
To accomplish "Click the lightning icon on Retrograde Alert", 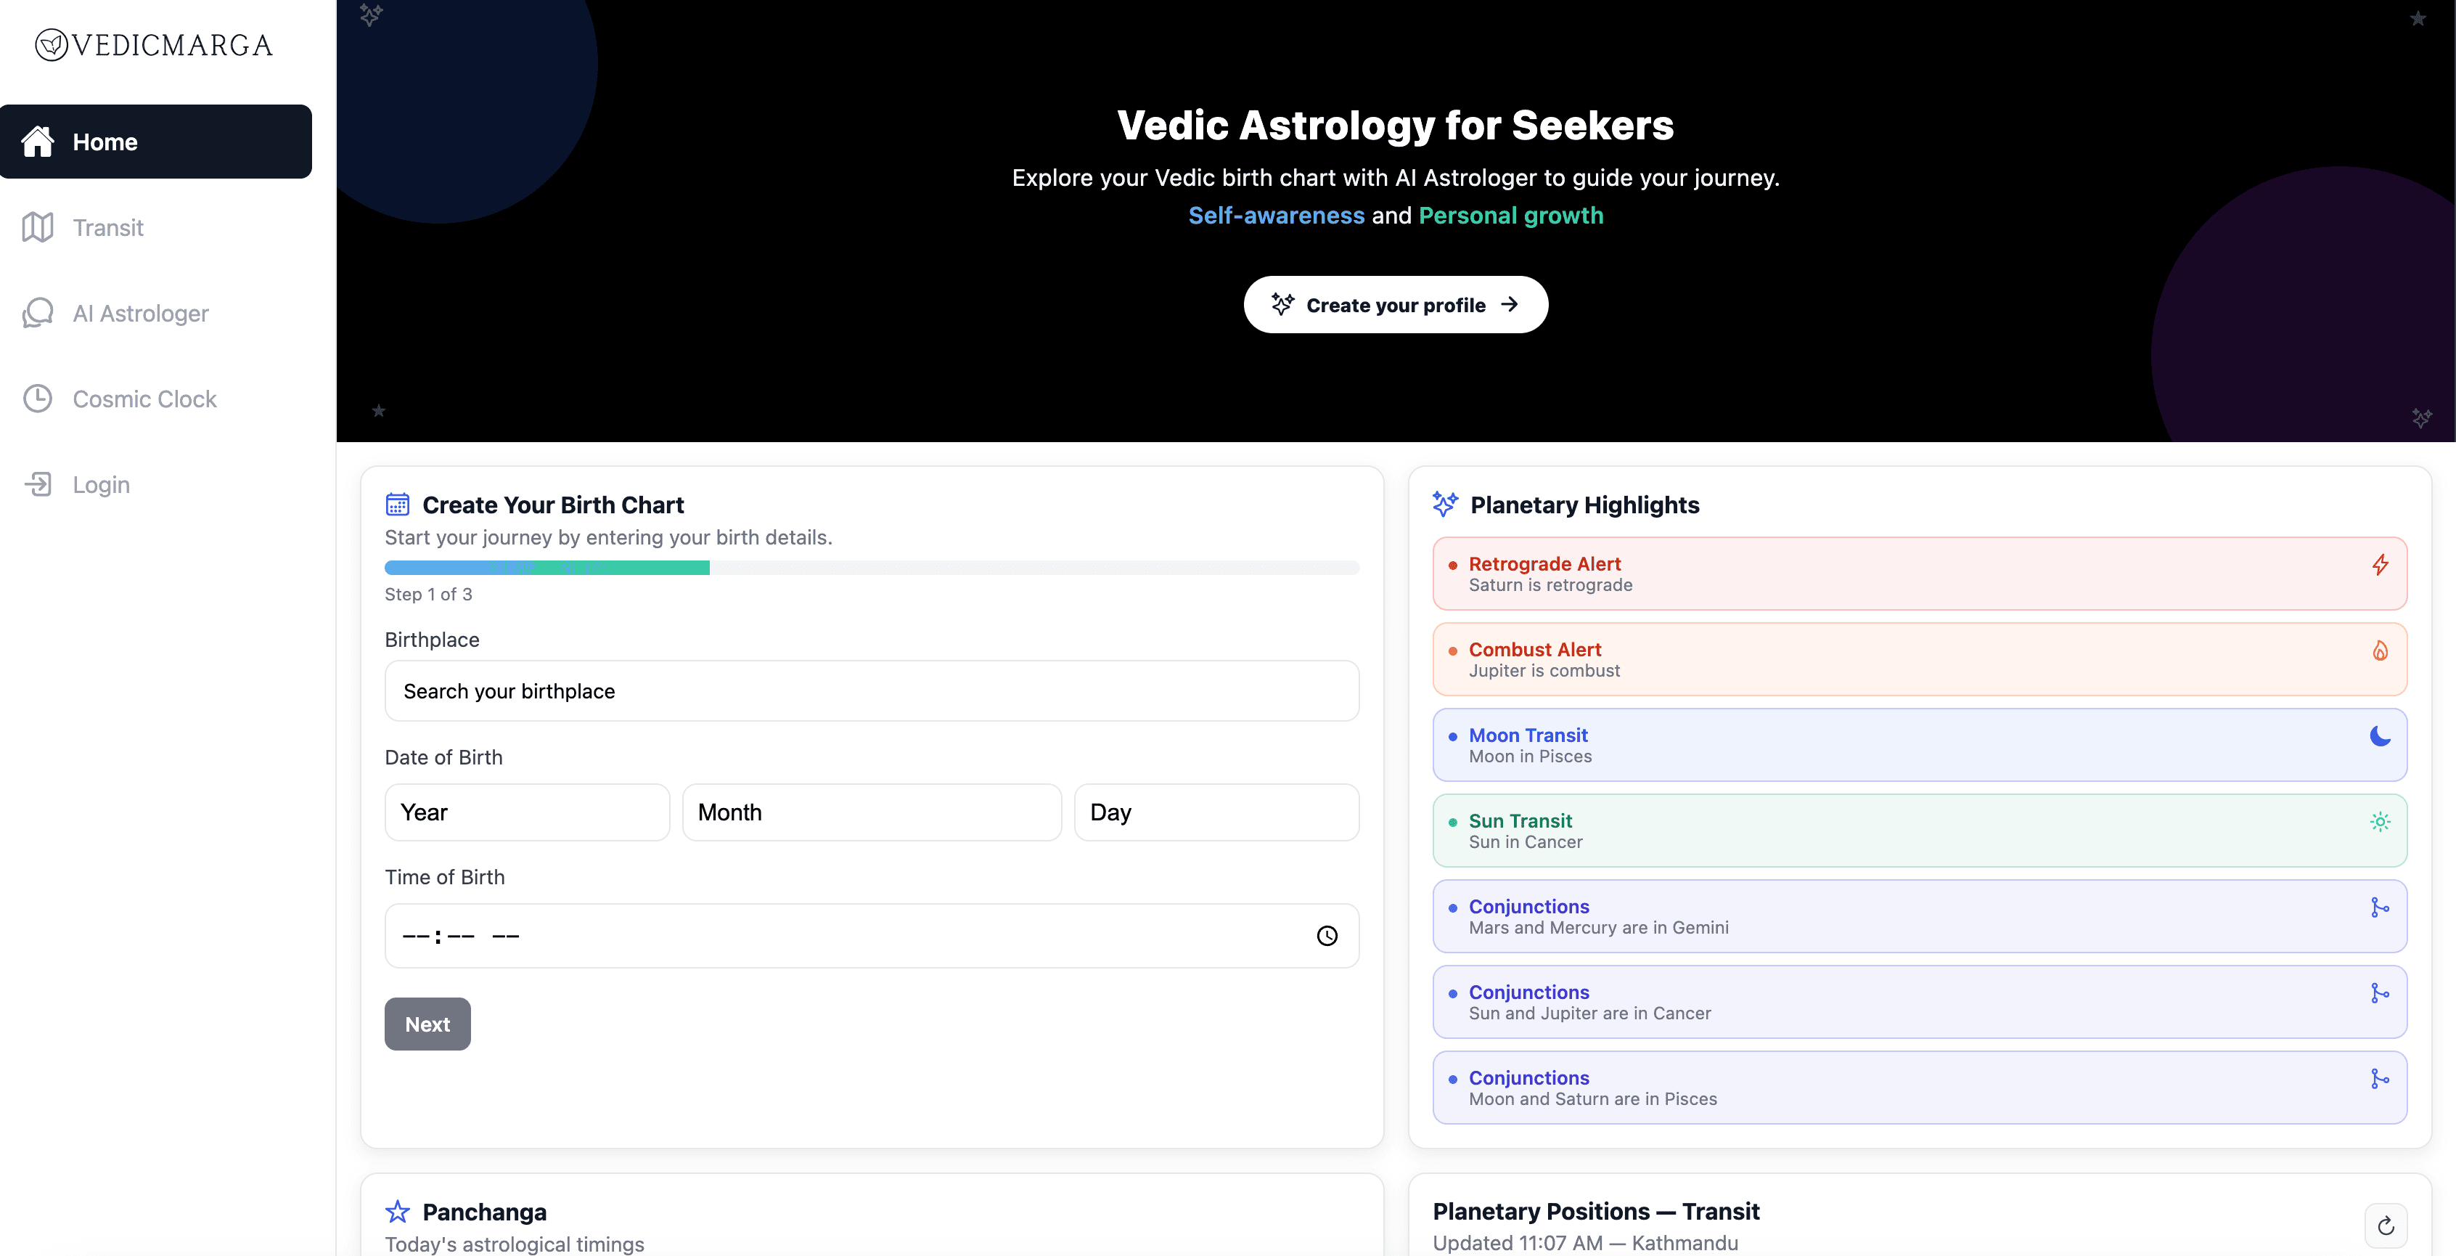I will [x=2380, y=565].
